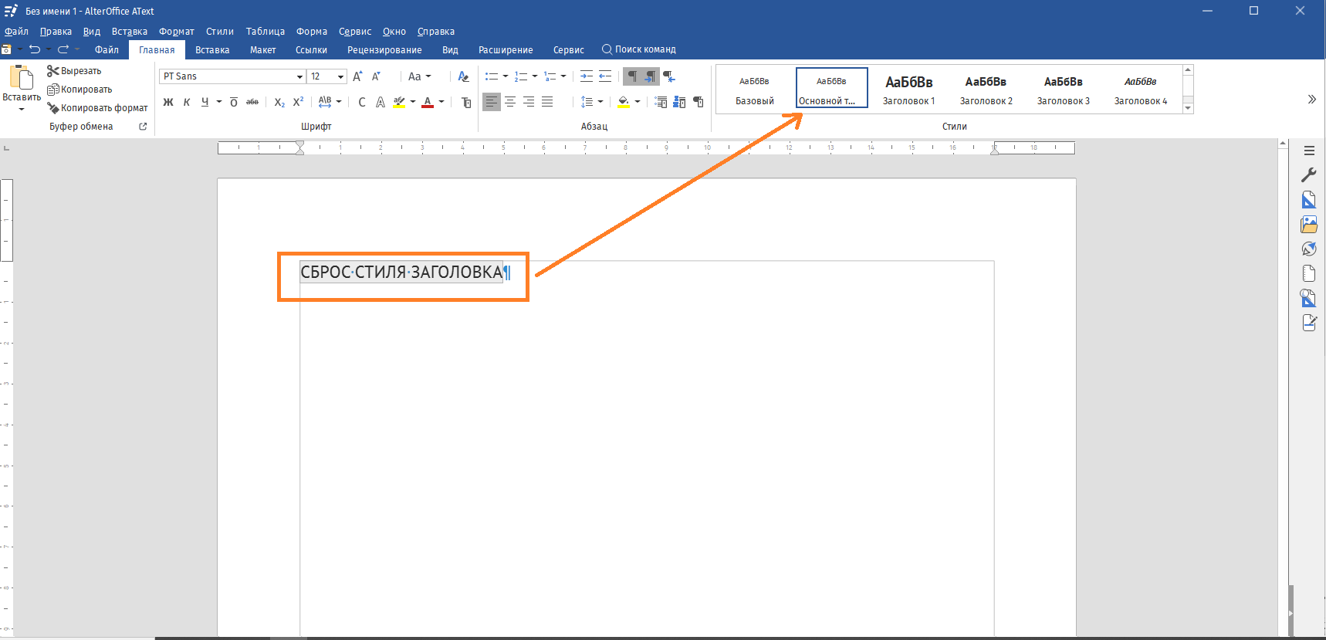Screen dimensions: 1326x640
Task: Clear direct formatting with the eraser icon
Action: (x=463, y=76)
